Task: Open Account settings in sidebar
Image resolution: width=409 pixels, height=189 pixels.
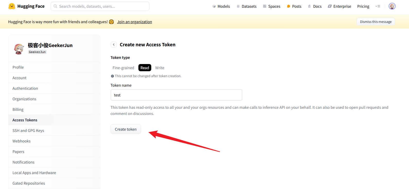Action: (54, 78)
